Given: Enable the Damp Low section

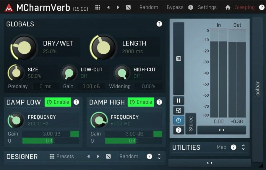Looking at the screenshot, I should 58,102.
